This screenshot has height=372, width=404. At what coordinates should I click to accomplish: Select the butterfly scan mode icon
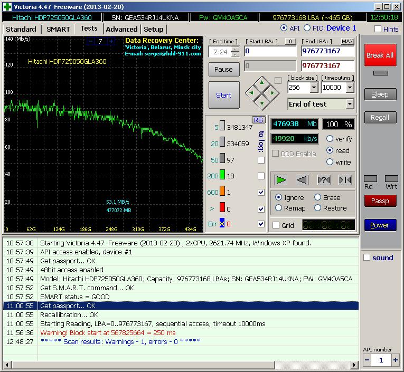pos(345,180)
